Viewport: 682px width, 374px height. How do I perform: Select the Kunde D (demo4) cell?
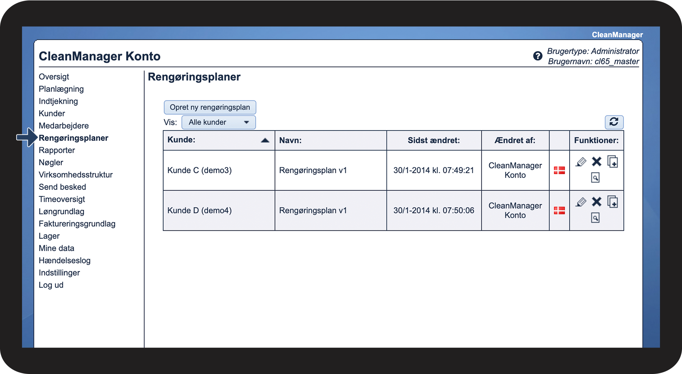click(x=219, y=210)
